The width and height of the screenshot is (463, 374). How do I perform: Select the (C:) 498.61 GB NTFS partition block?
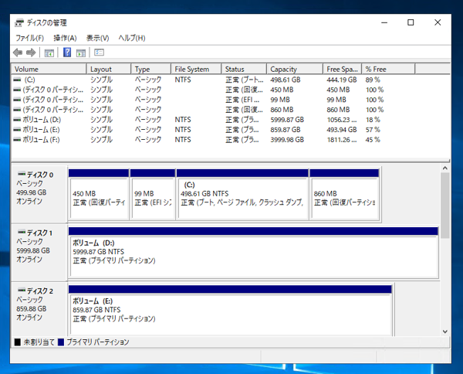pos(242,195)
